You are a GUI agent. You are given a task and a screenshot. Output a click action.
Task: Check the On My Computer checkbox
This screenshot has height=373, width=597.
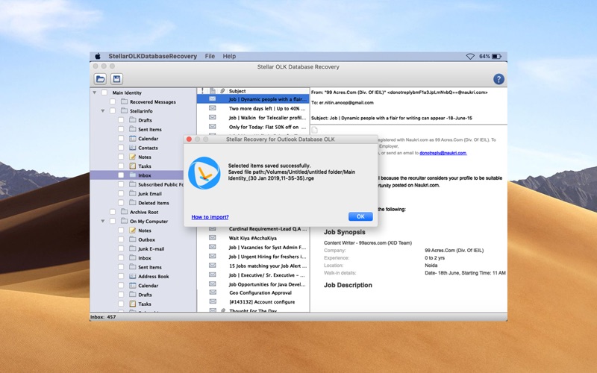[x=113, y=221]
